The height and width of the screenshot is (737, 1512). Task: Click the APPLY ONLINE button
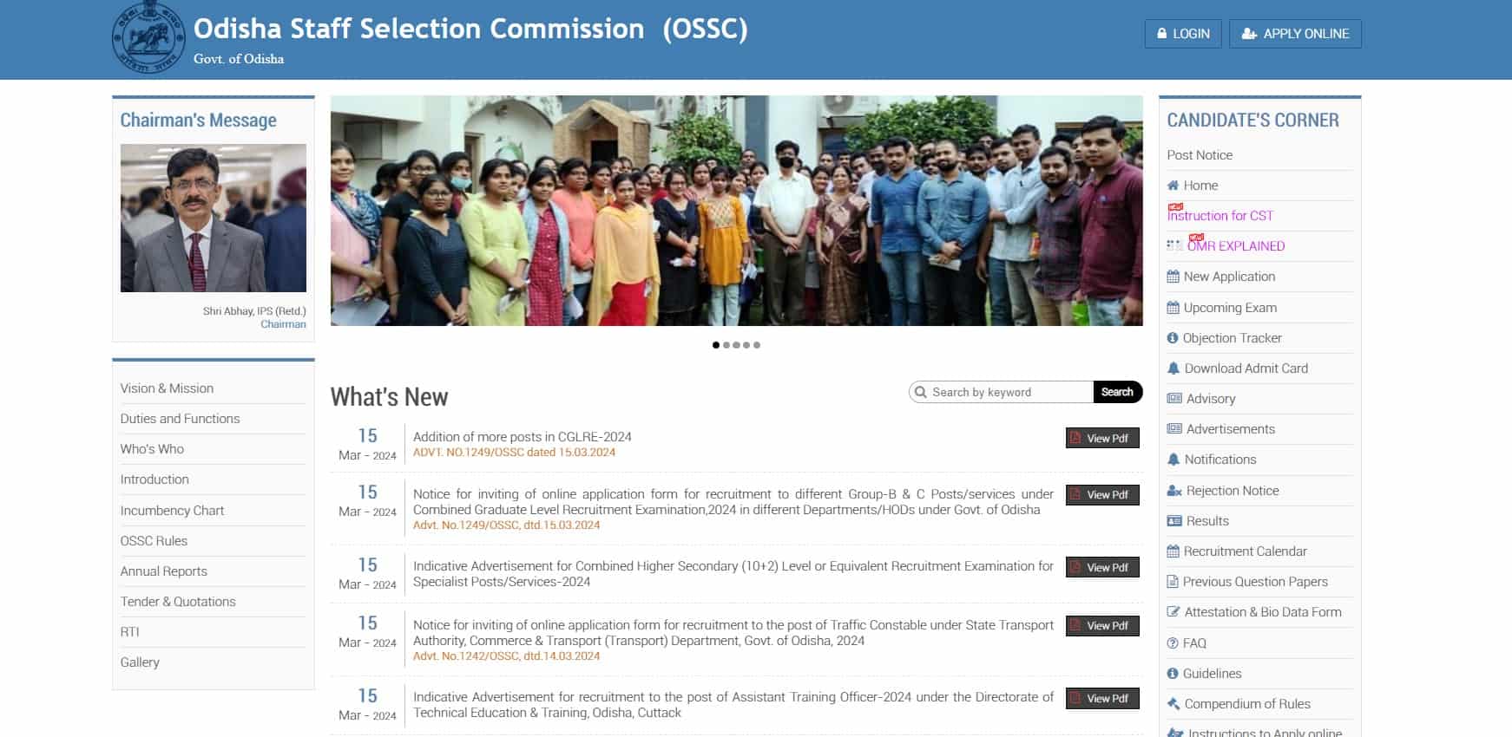point(1295,34)
